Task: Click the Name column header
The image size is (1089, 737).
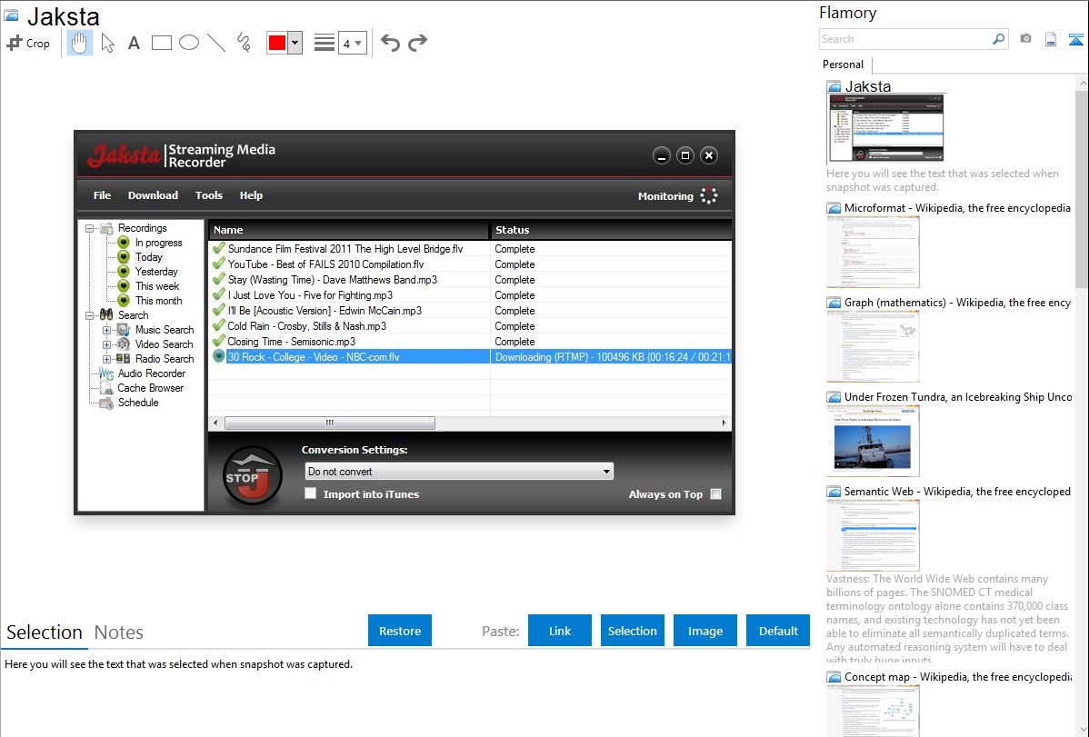Action: click(349, 230)
